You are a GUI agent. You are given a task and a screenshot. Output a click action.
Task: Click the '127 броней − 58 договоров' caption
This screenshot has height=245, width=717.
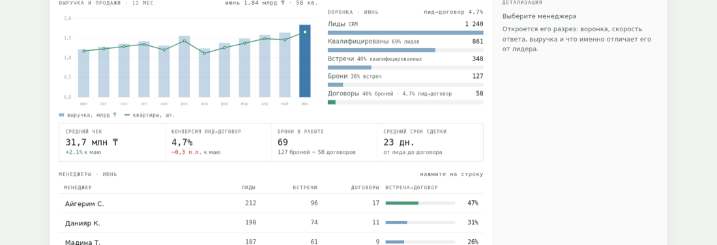(x=316, y=152)
